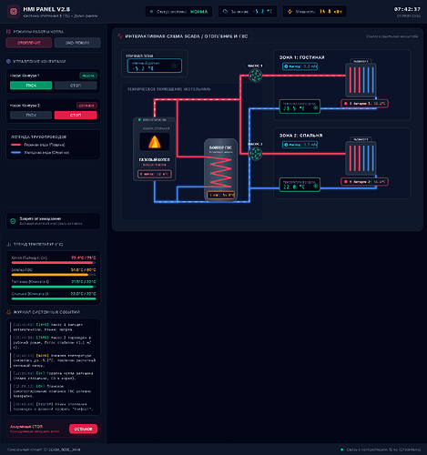This screenshot has width=427, height=455.
Task: Click the red emergency ОСТАНОВ button
Action: [x=83, y=429]
